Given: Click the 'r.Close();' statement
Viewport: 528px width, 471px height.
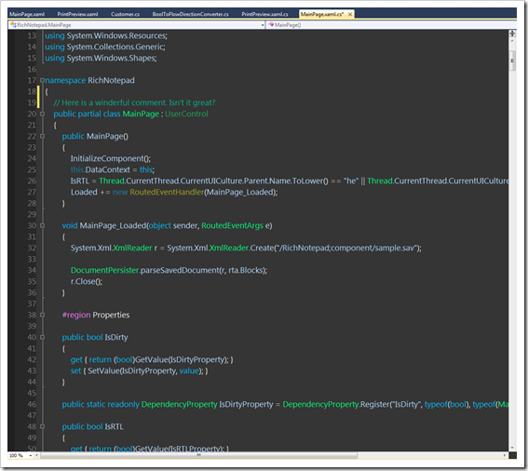Looking at the screenshot, I should click(x=87, y=281).
